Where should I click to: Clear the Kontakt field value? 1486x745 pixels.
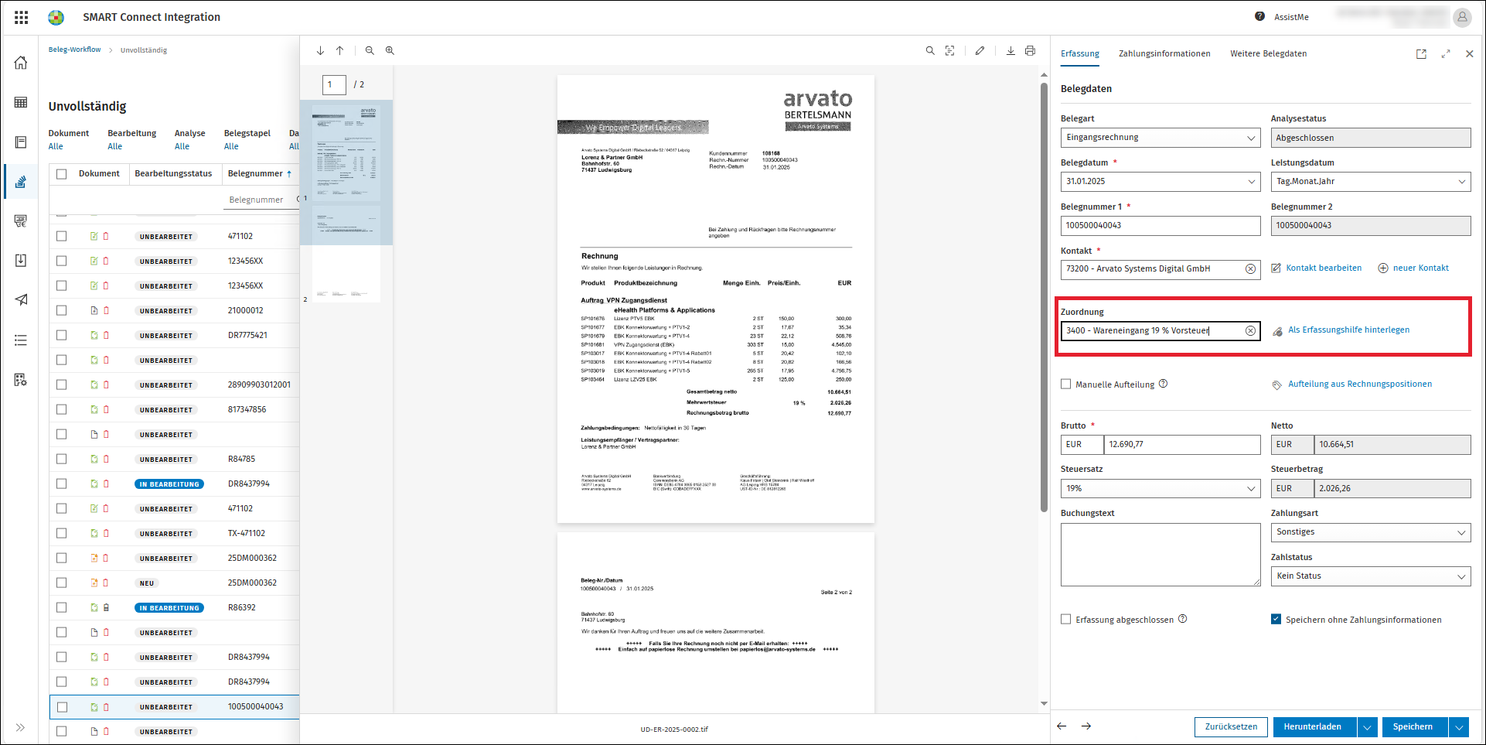pyautogui.click(x=1250, y=268)
